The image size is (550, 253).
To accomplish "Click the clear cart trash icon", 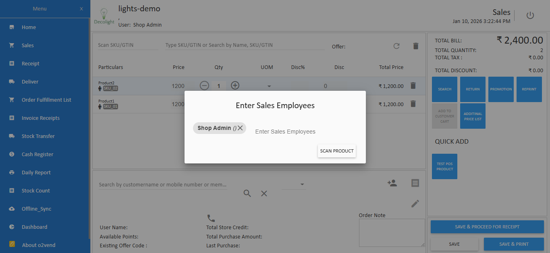I will pyautogui.click(x=416, y=46).
